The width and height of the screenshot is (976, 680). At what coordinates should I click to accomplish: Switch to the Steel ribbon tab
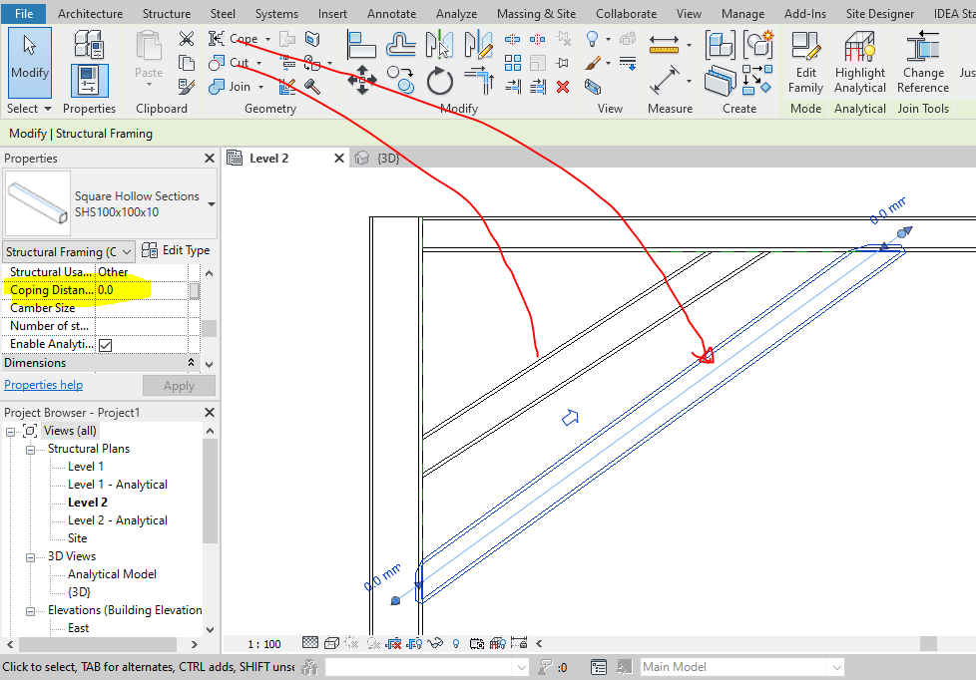[x=222, y=13]
